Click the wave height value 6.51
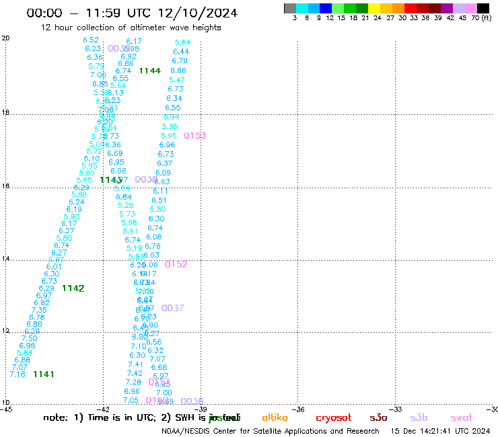 pos(159,200)
